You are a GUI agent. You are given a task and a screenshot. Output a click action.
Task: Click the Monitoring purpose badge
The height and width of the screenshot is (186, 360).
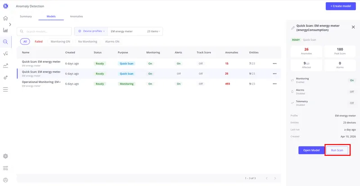click(x=126, y=84)
